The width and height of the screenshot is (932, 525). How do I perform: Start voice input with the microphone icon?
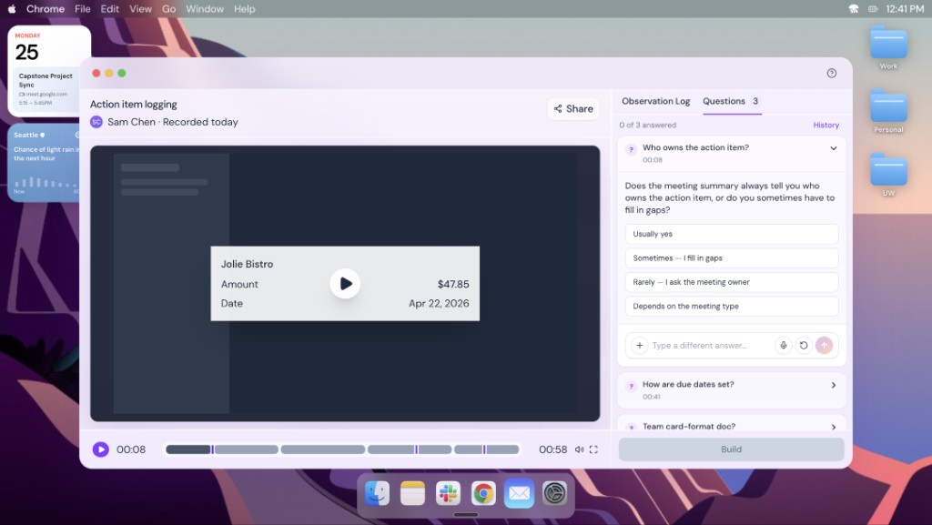pyautogui.click(x=784, y=345)
